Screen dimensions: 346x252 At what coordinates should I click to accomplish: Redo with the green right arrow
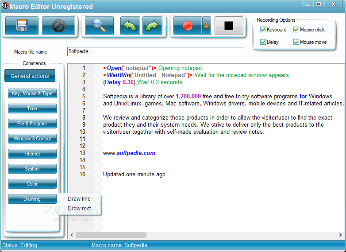pos(153,26)
